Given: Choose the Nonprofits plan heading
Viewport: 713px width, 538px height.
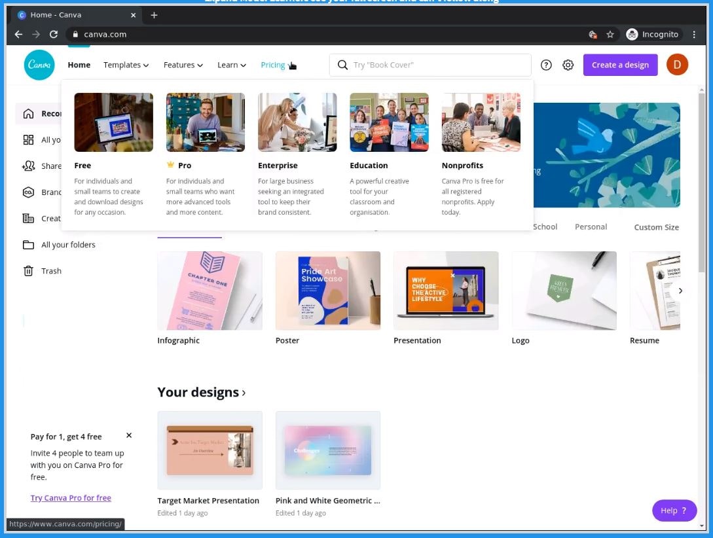Looking at the screenshot, I should coord(462,166).
